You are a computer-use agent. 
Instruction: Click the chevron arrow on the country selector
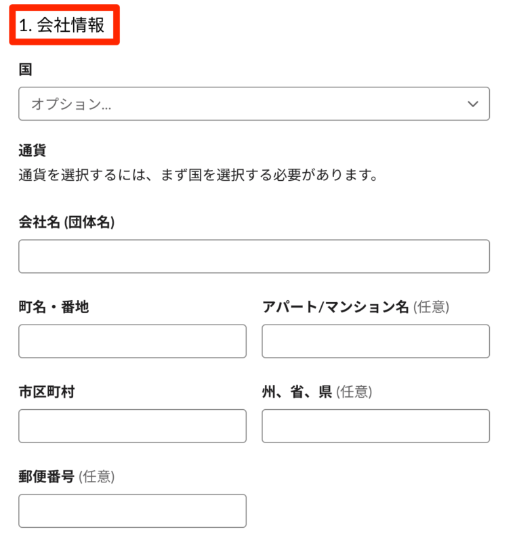474,104
